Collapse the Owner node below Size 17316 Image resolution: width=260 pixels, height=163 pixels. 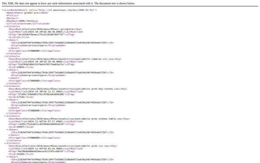pyautogui.click(x=7, y=100)
